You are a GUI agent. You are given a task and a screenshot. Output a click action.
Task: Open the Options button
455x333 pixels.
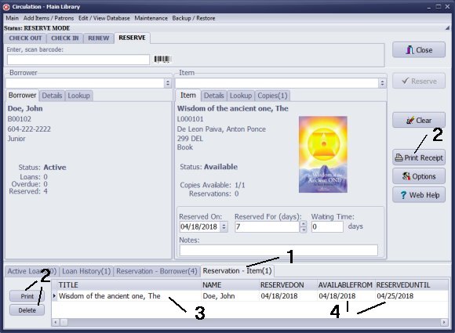[419, 176]
